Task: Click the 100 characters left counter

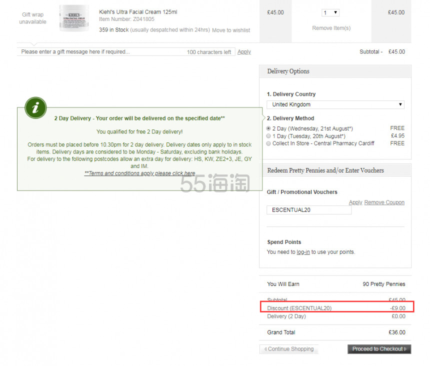Action: (209, 52)
